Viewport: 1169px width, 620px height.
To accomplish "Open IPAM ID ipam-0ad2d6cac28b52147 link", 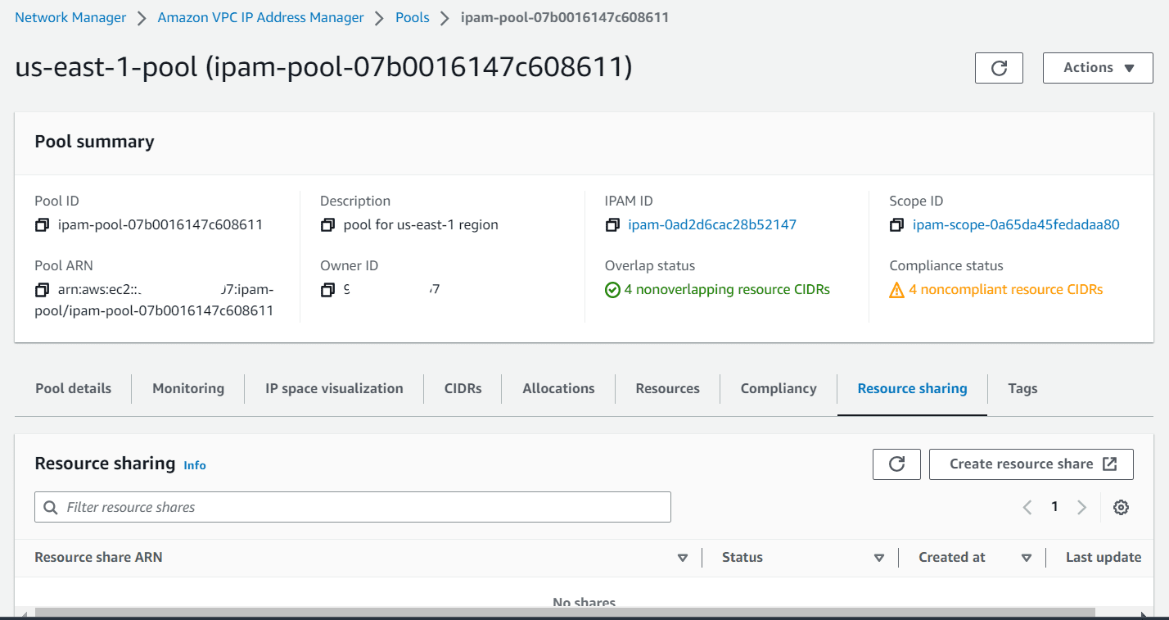I will (x=712, y=224).
